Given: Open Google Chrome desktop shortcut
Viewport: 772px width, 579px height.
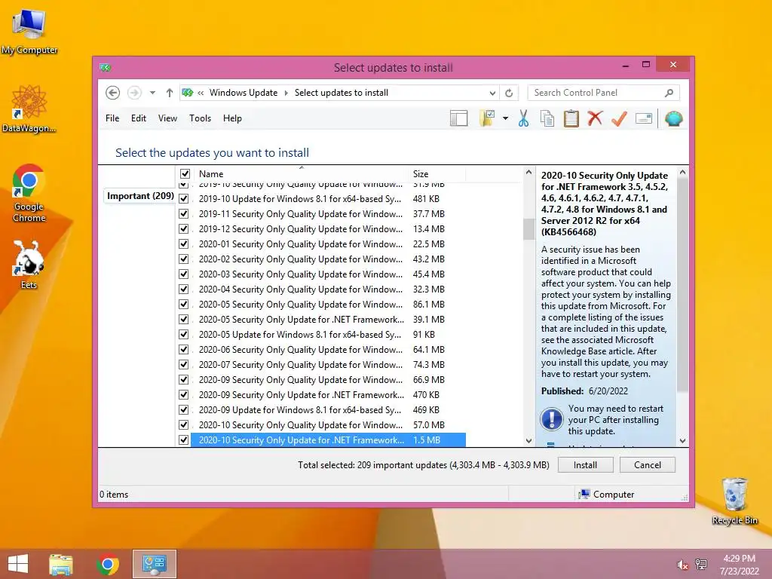Looking at the screenshot, I should click(29, 193).
